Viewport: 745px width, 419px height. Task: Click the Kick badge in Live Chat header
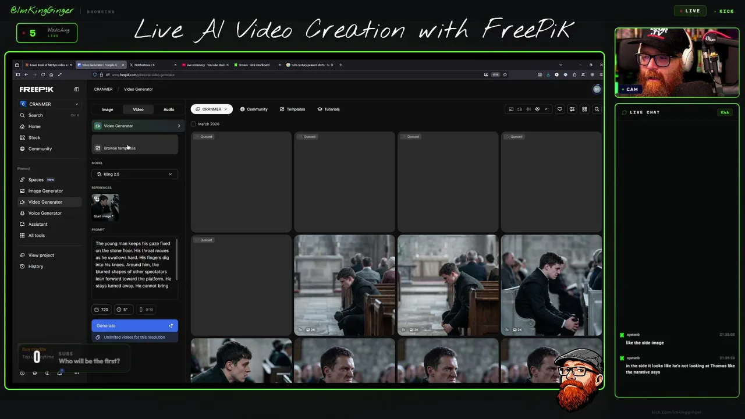(x=725, y=112)
